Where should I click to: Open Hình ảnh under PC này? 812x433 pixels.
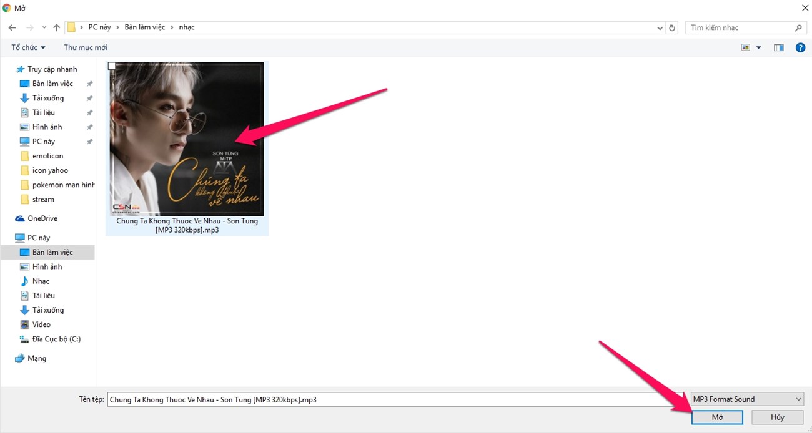47,266
